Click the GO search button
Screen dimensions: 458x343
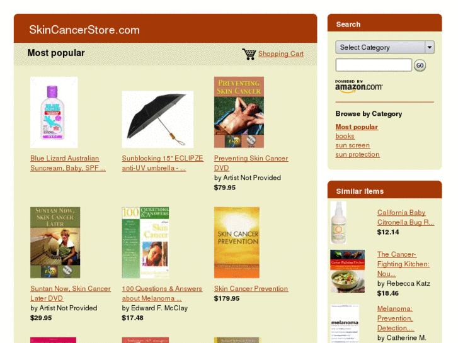coord(420,65)
